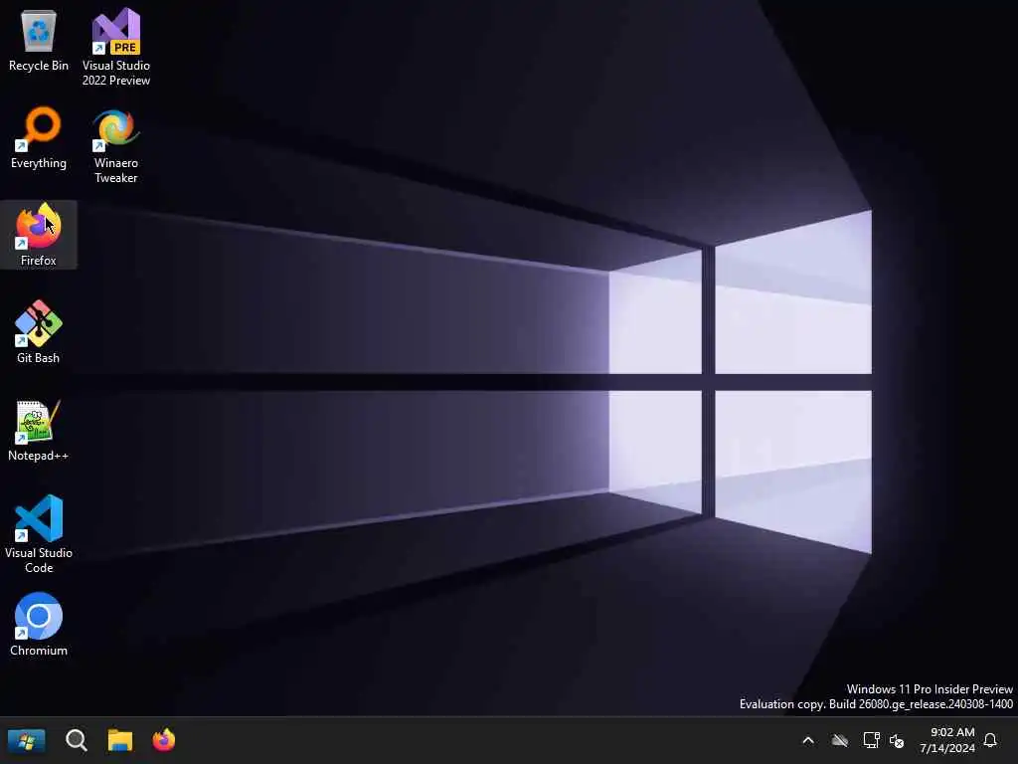1018x764 pixels.
Task: Launch Firefox from the taskbar
Action: click(164, 740)
